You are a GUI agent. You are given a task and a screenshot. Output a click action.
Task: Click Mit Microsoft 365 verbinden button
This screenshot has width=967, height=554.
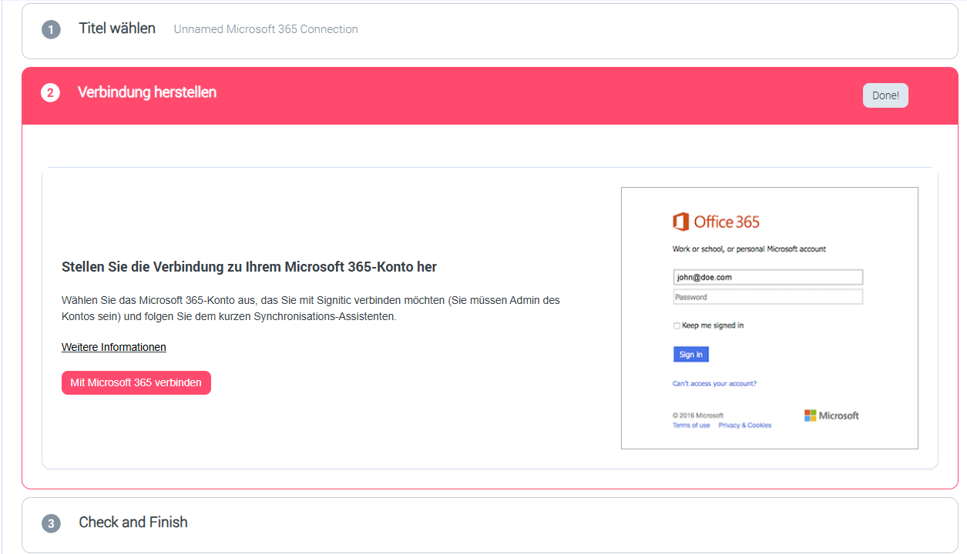(x=136, y=382)
